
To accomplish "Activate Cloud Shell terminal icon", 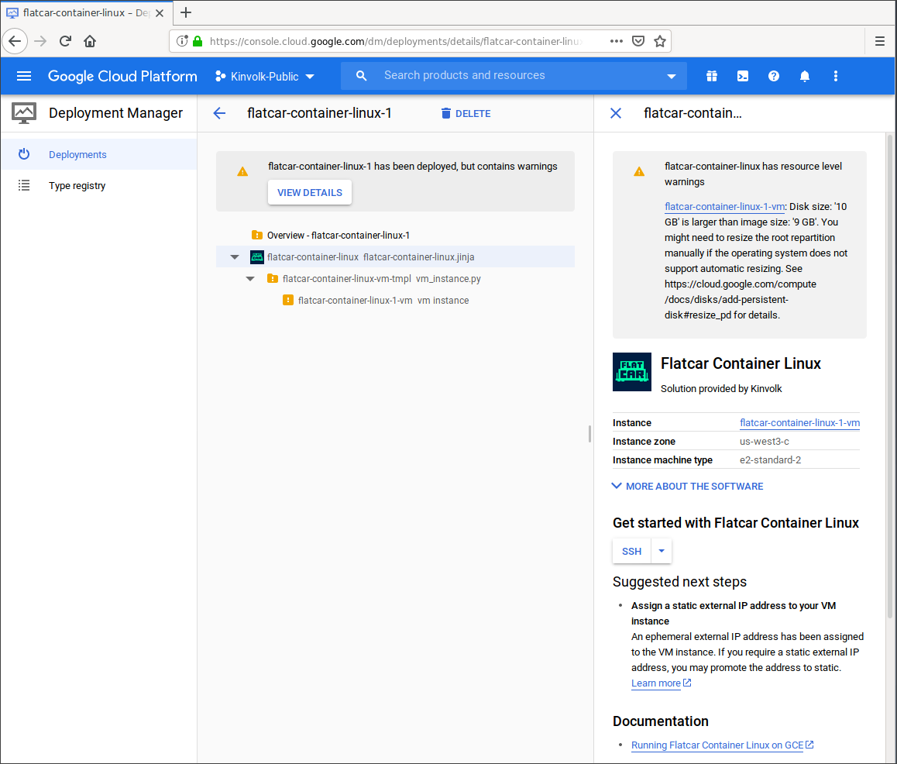I will pyautogui.click(x=742, y=76).
